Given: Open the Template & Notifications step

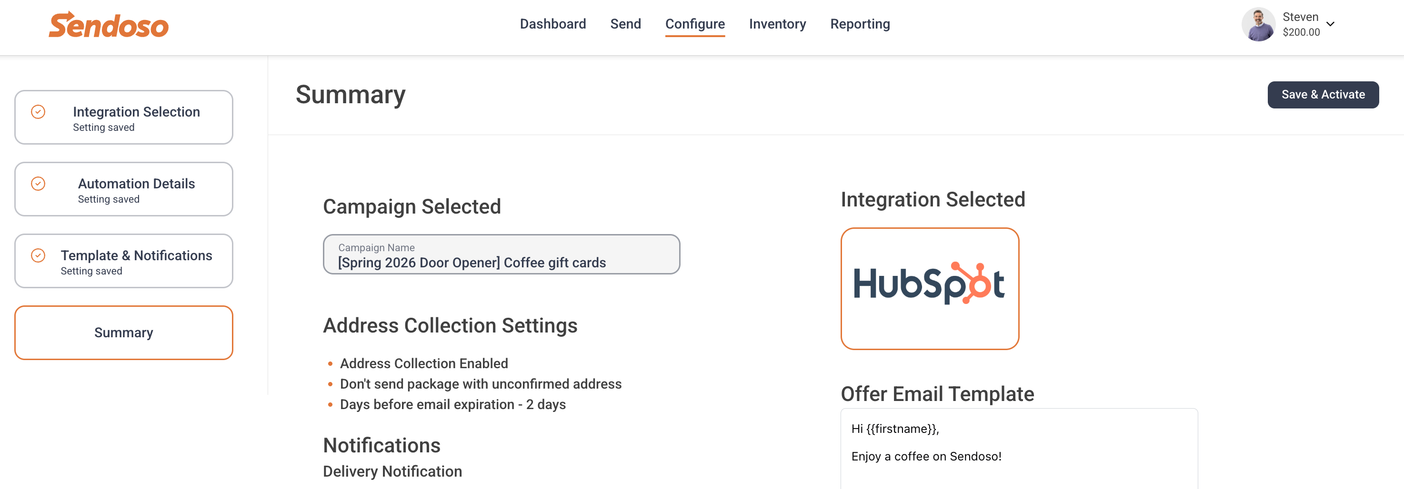Looking at the screenshot, I should 124,261.
